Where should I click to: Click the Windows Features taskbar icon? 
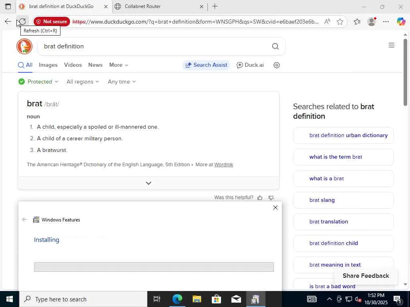[x=255, y=299]
